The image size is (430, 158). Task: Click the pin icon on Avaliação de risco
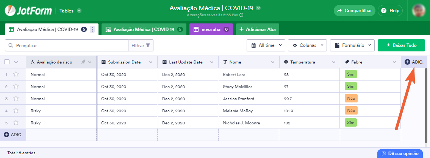(83, 62)
